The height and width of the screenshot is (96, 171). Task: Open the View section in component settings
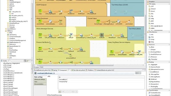click(x=40, y=82)
